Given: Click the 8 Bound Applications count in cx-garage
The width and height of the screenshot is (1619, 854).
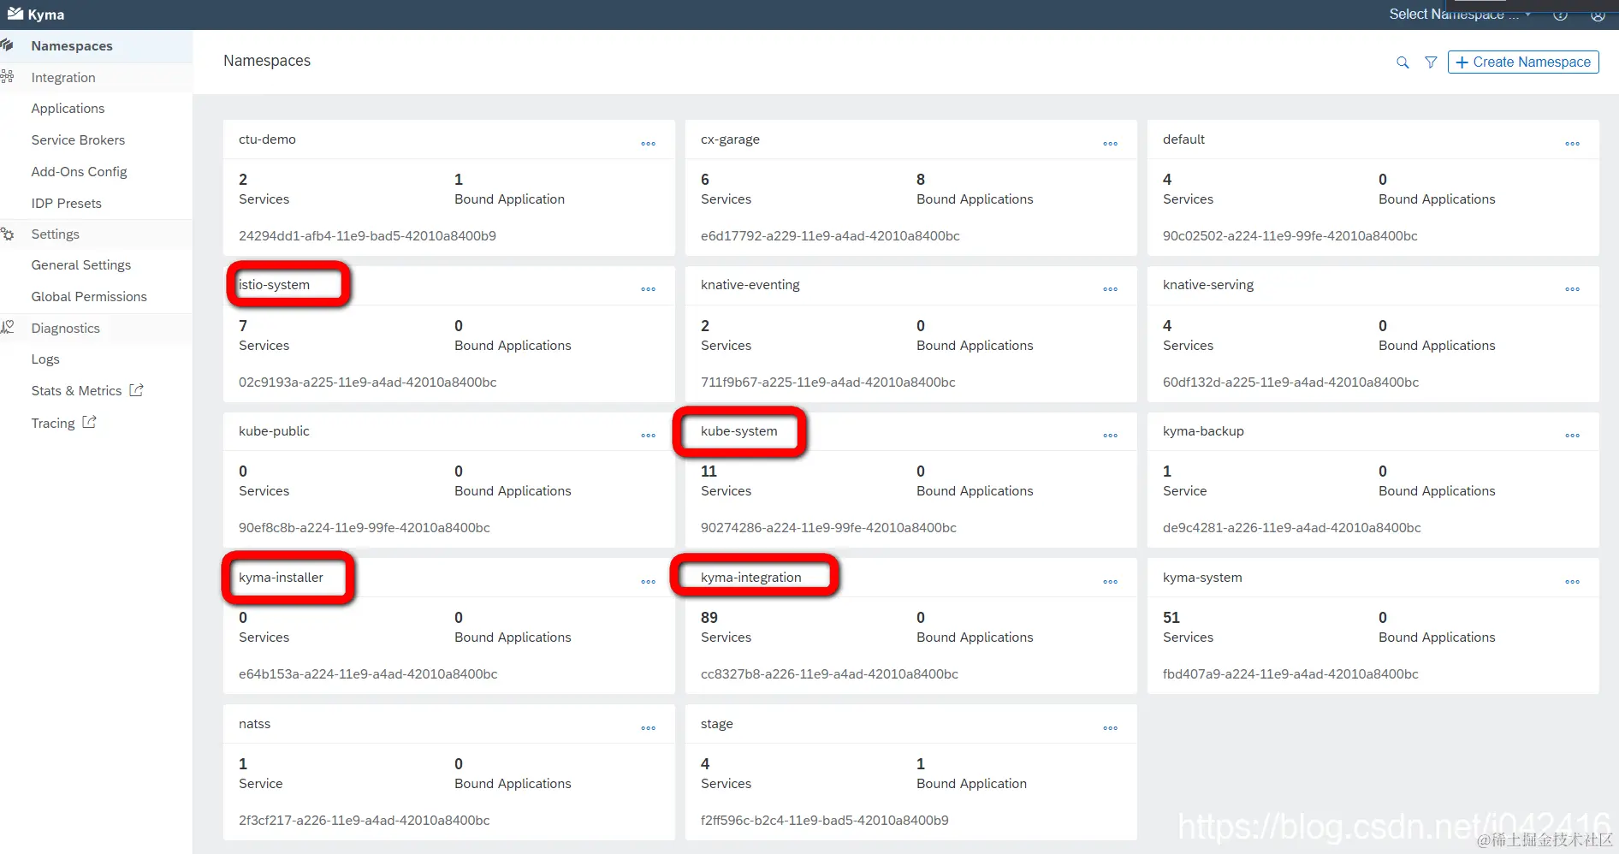Looking at the screenshot, I should click(921, 180).
